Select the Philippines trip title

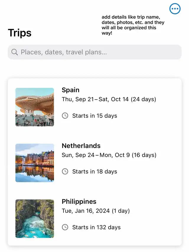[79, 201]
